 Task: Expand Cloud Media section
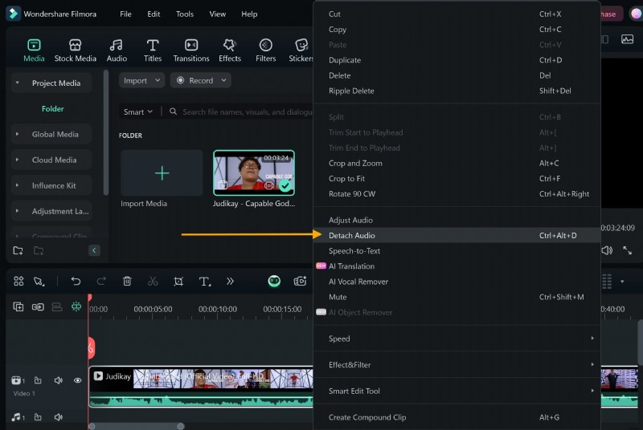(17, 160)
